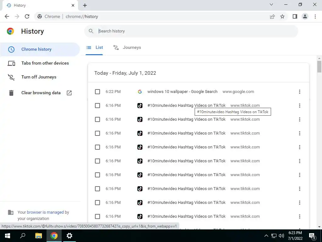Click the network icon in system tray
The height and width of the screenshot is (242, 322).
click(274, 236)
